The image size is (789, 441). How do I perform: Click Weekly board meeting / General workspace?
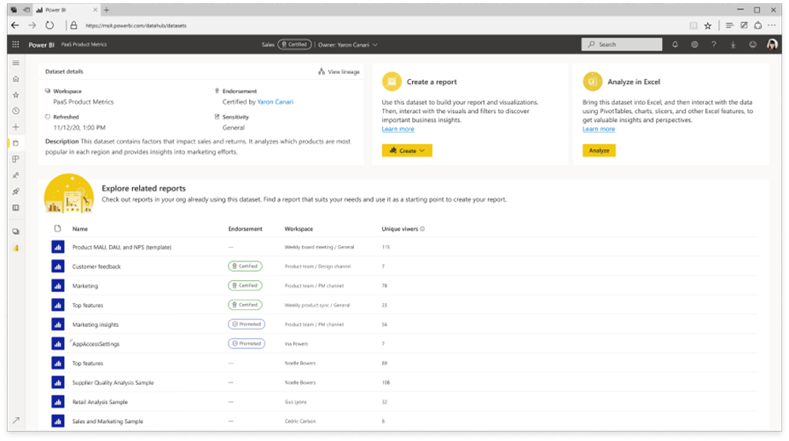pos(319,247)
